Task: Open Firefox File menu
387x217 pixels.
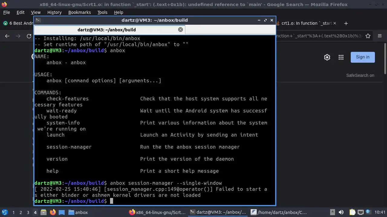Action: pyautogui.click(x=6, y=12)
